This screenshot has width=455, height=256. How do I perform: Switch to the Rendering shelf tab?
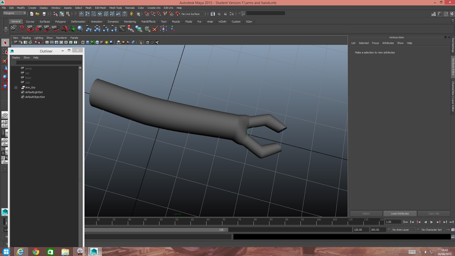click(x=130, y=22)
